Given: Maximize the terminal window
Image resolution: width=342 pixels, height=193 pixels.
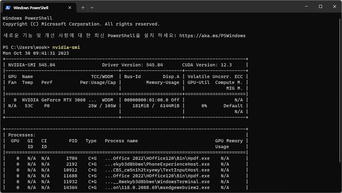Looking at the screenshot, I should point(321,6).
